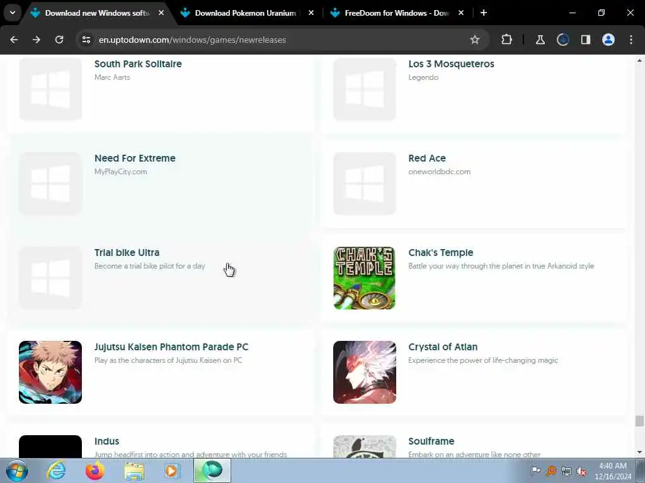The width and height of the screenshot is (645, 483).
Task: Click the Chak's Temple thumbnail image
Action: point(365,278)
